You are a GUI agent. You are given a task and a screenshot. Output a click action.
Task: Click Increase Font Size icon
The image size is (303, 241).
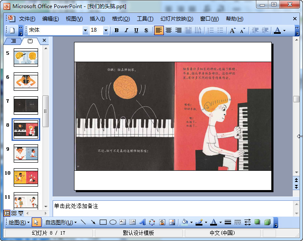[x=232, y=30]
